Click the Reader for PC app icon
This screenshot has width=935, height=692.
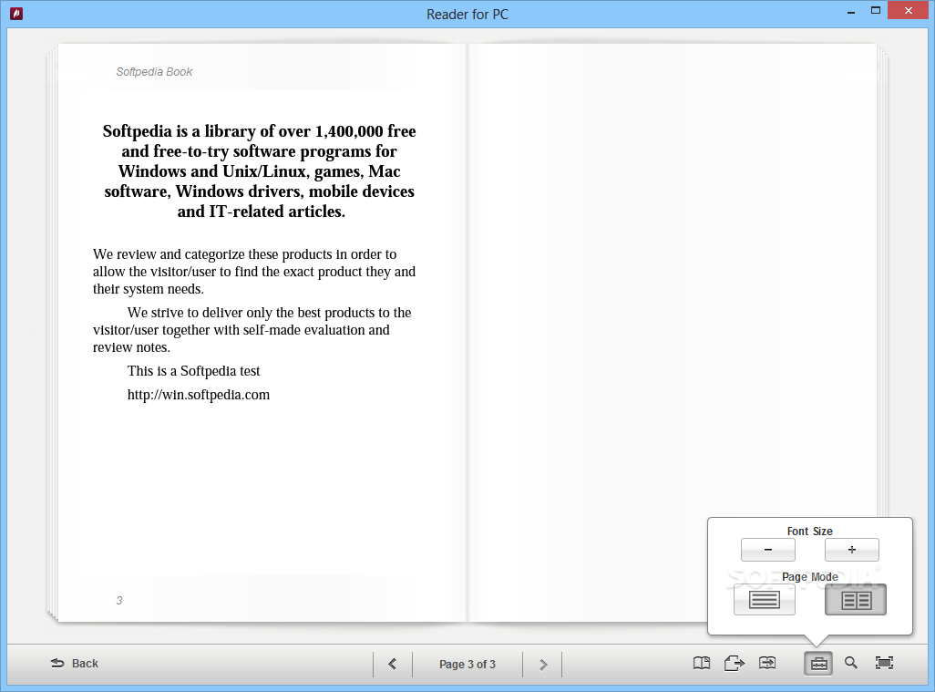(x=16, y=13)
